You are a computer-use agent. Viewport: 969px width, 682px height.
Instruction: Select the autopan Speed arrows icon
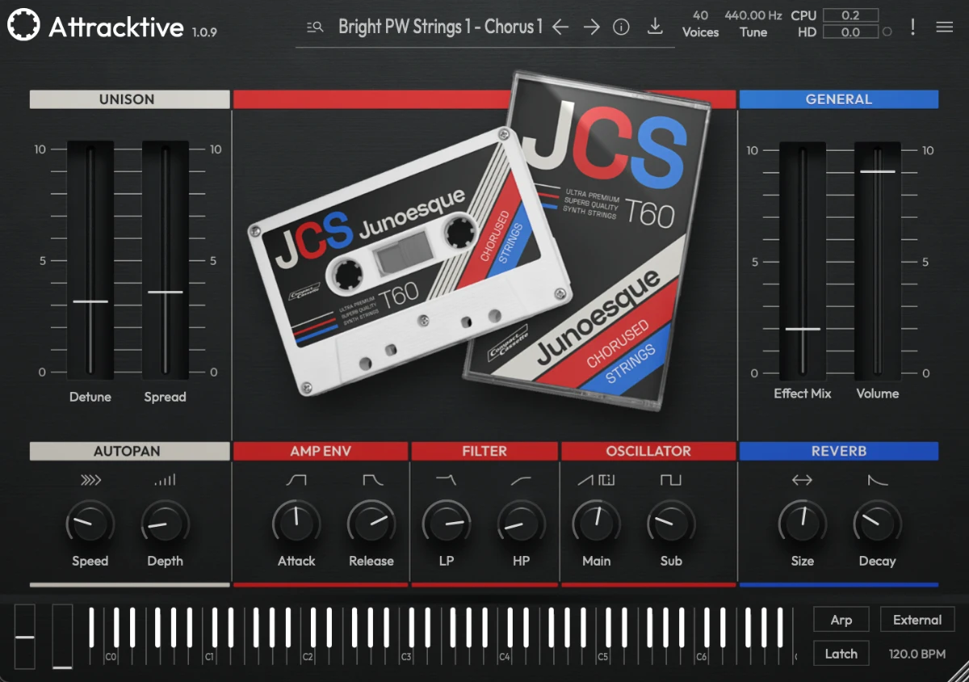90,479
